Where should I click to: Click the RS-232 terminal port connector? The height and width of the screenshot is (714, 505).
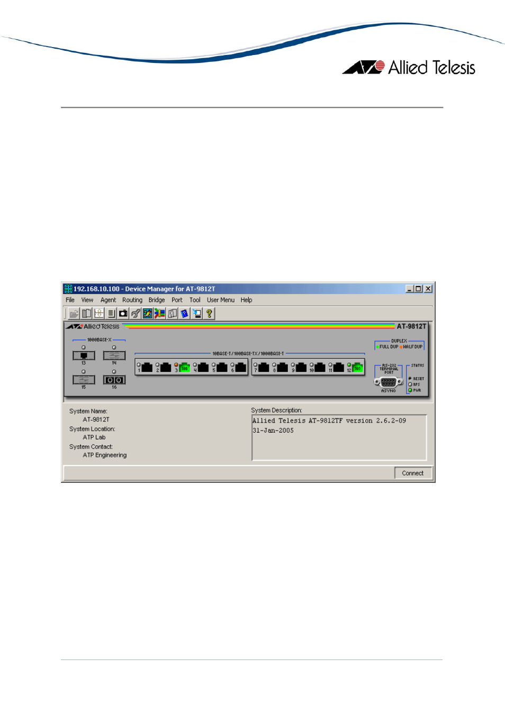(x=389, y=382)
